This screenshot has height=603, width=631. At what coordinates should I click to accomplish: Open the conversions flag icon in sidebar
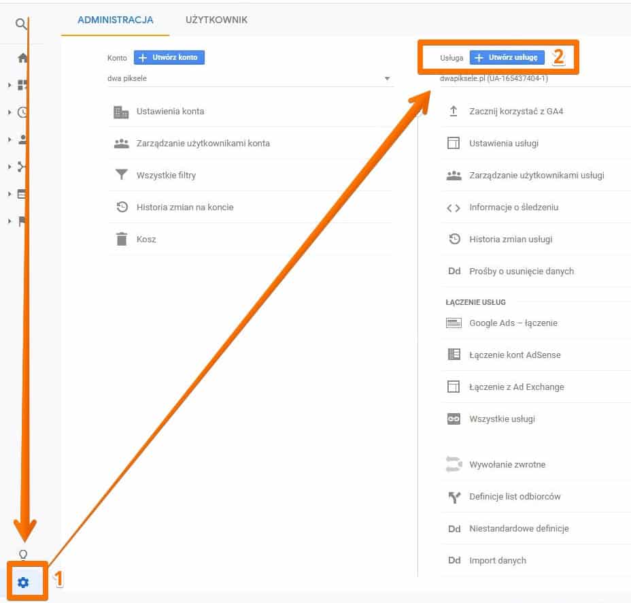point(22,221)
